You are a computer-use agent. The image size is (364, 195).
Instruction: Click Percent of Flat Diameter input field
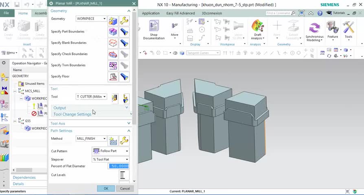pos(118,166)
